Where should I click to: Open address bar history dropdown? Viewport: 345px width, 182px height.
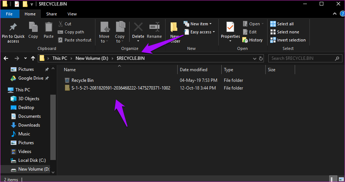click(x=255, y=59)
